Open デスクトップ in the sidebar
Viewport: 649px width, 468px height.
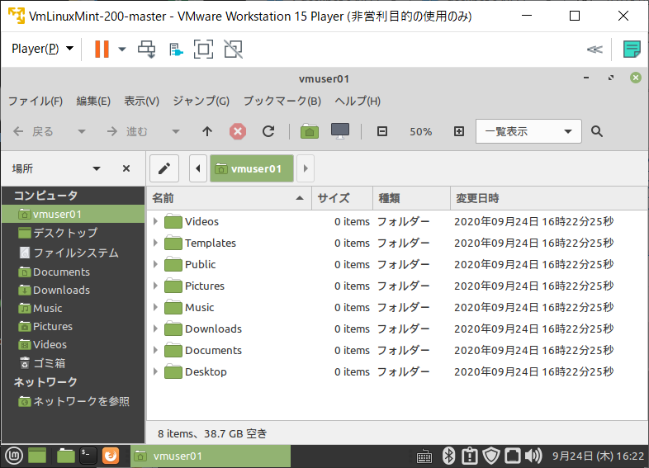coord(73,233)
